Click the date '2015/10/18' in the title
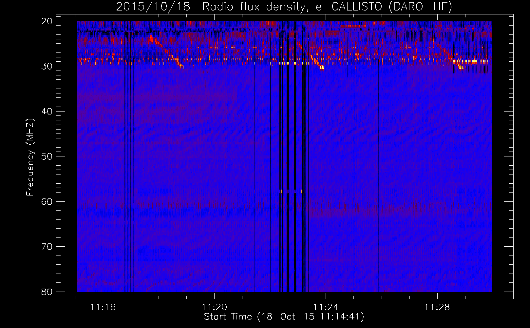The width and height of the screenshot is (530, 328). click(x=153, y=7)
